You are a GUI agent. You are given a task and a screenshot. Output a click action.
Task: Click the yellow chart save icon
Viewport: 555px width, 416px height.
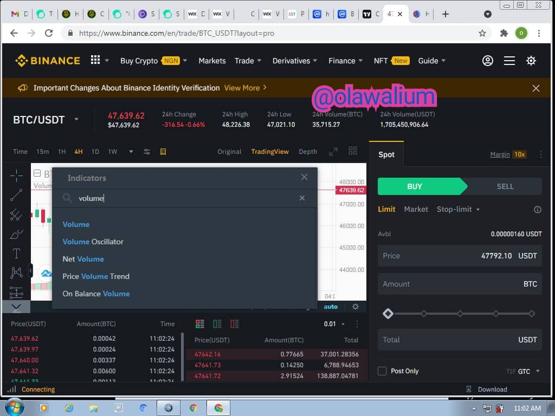(x=163, y=152)
